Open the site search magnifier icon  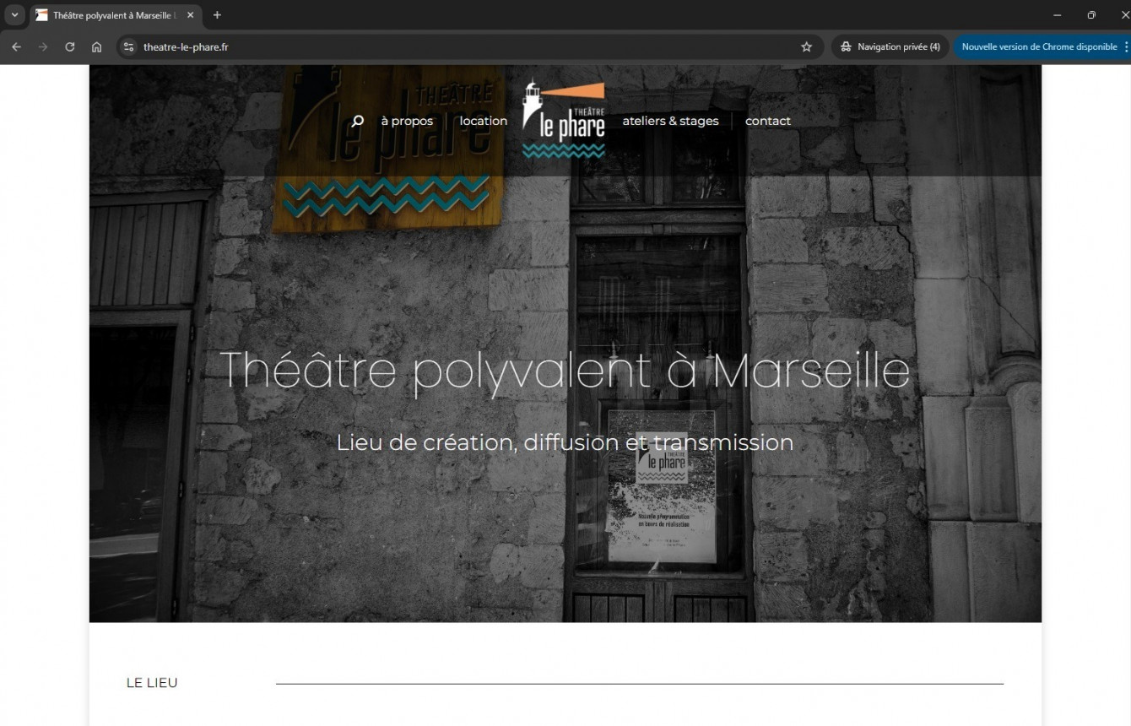(357, 121)
